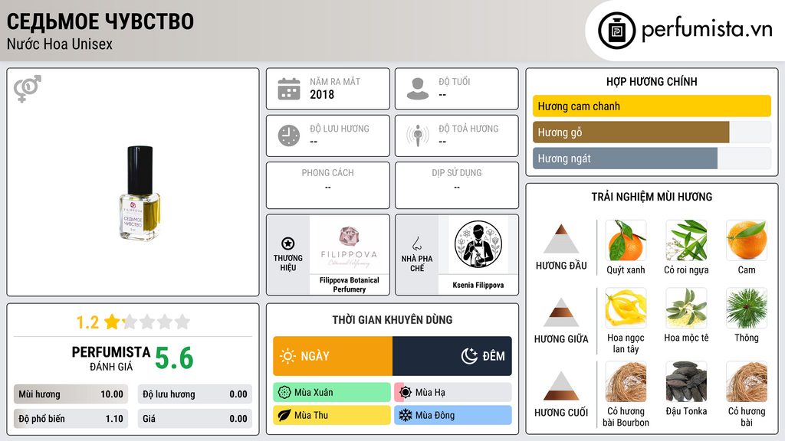Click the СЕДЬМОЕ ЧУВСТВО title
Screen dimensions: 785x441
(100, 21)
